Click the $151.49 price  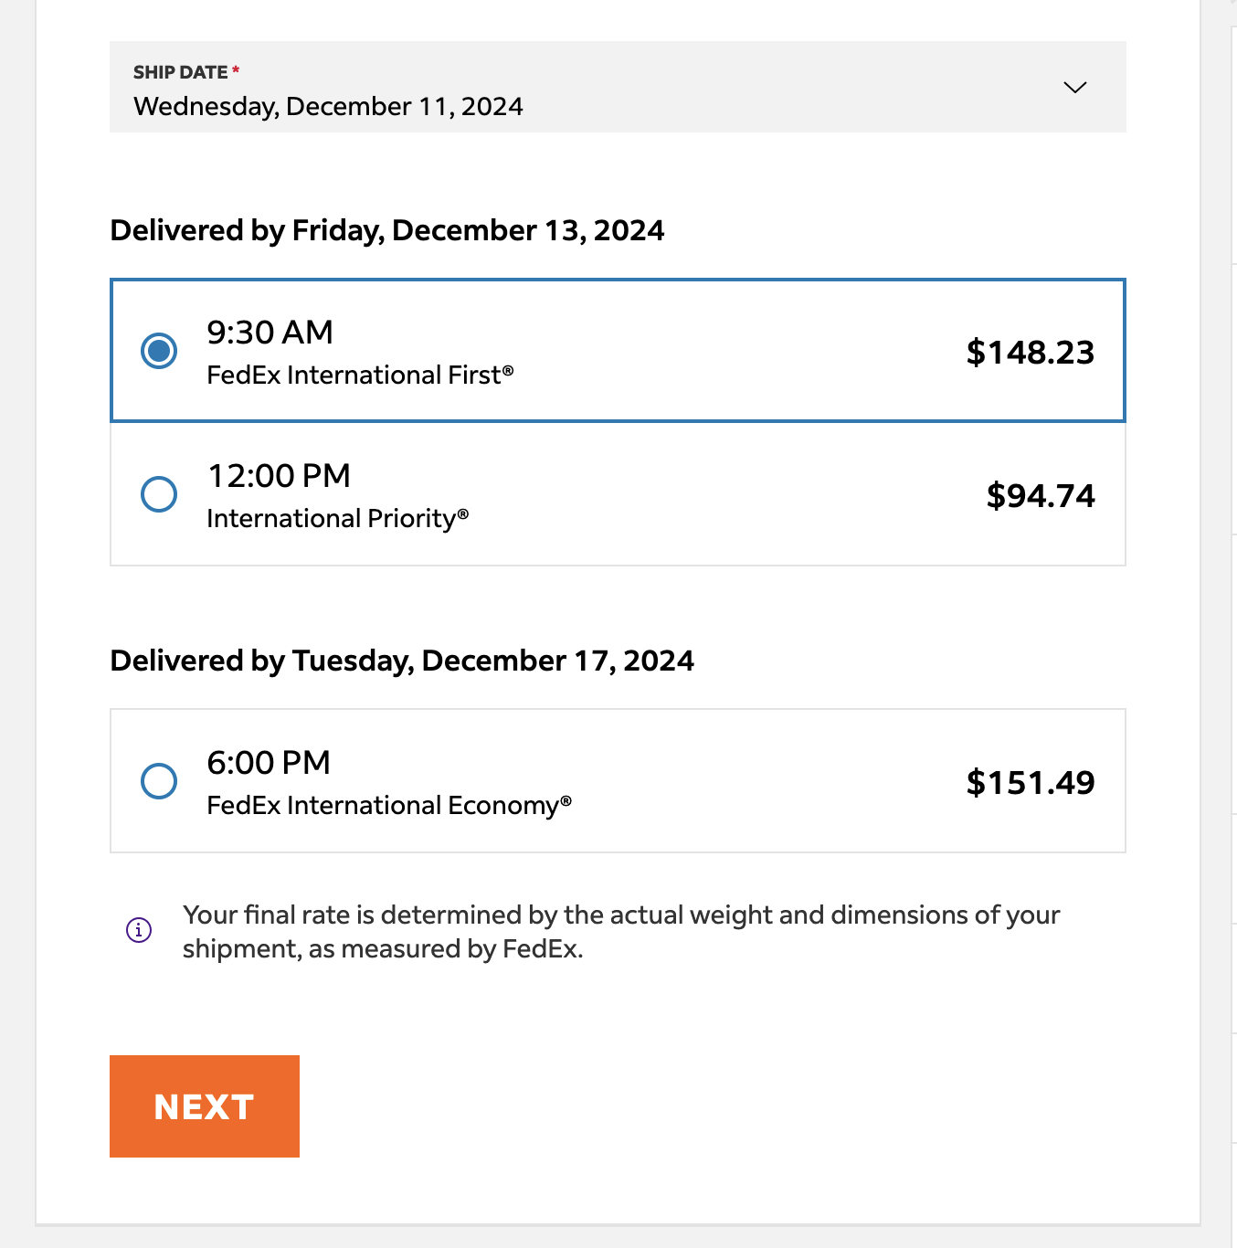1030,783
